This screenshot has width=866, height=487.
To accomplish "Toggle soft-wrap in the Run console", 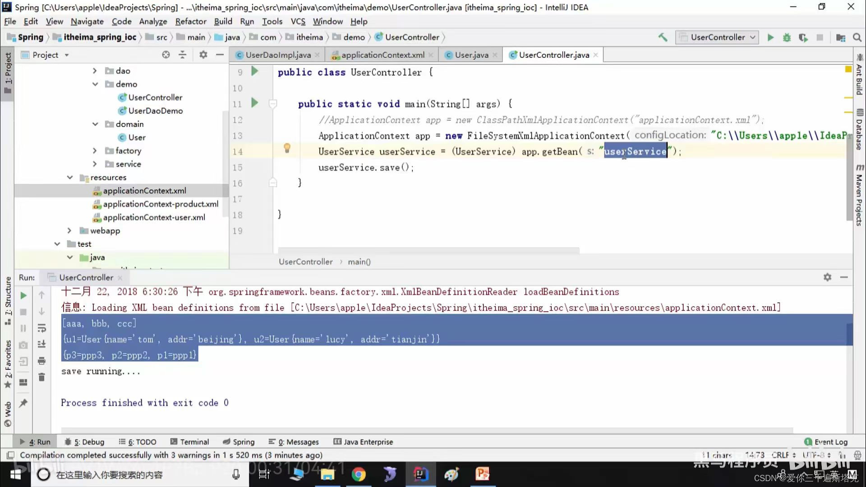I will 42,328.
